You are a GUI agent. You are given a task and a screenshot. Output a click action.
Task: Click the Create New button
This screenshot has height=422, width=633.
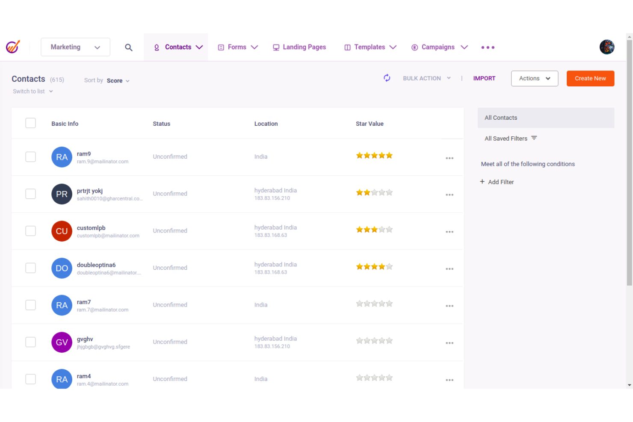(x=590, y=78)
